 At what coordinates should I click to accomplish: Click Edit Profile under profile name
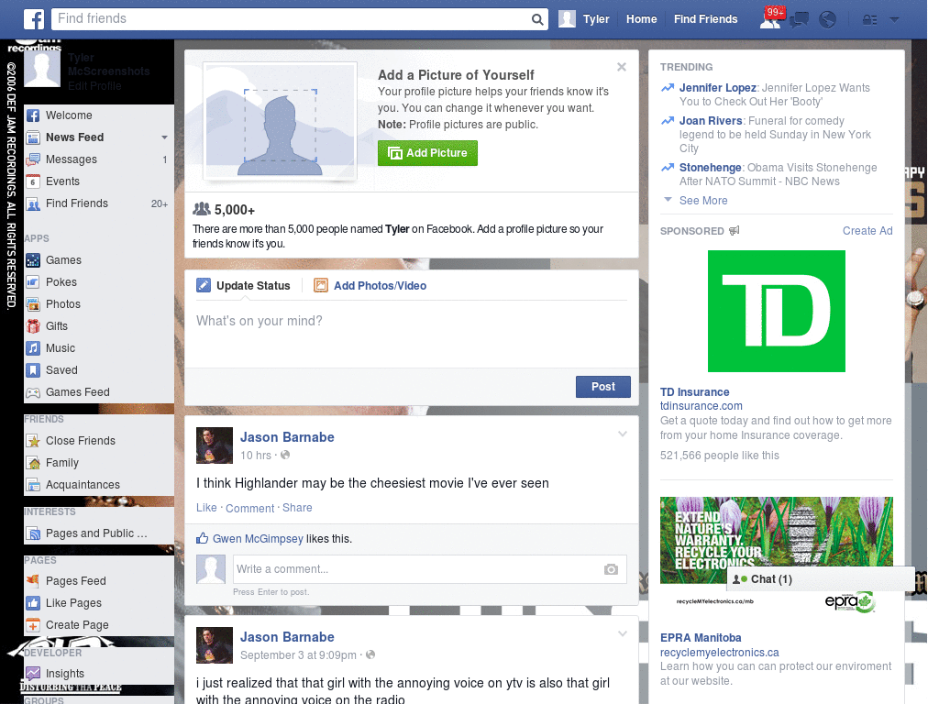tap(94, 85)
